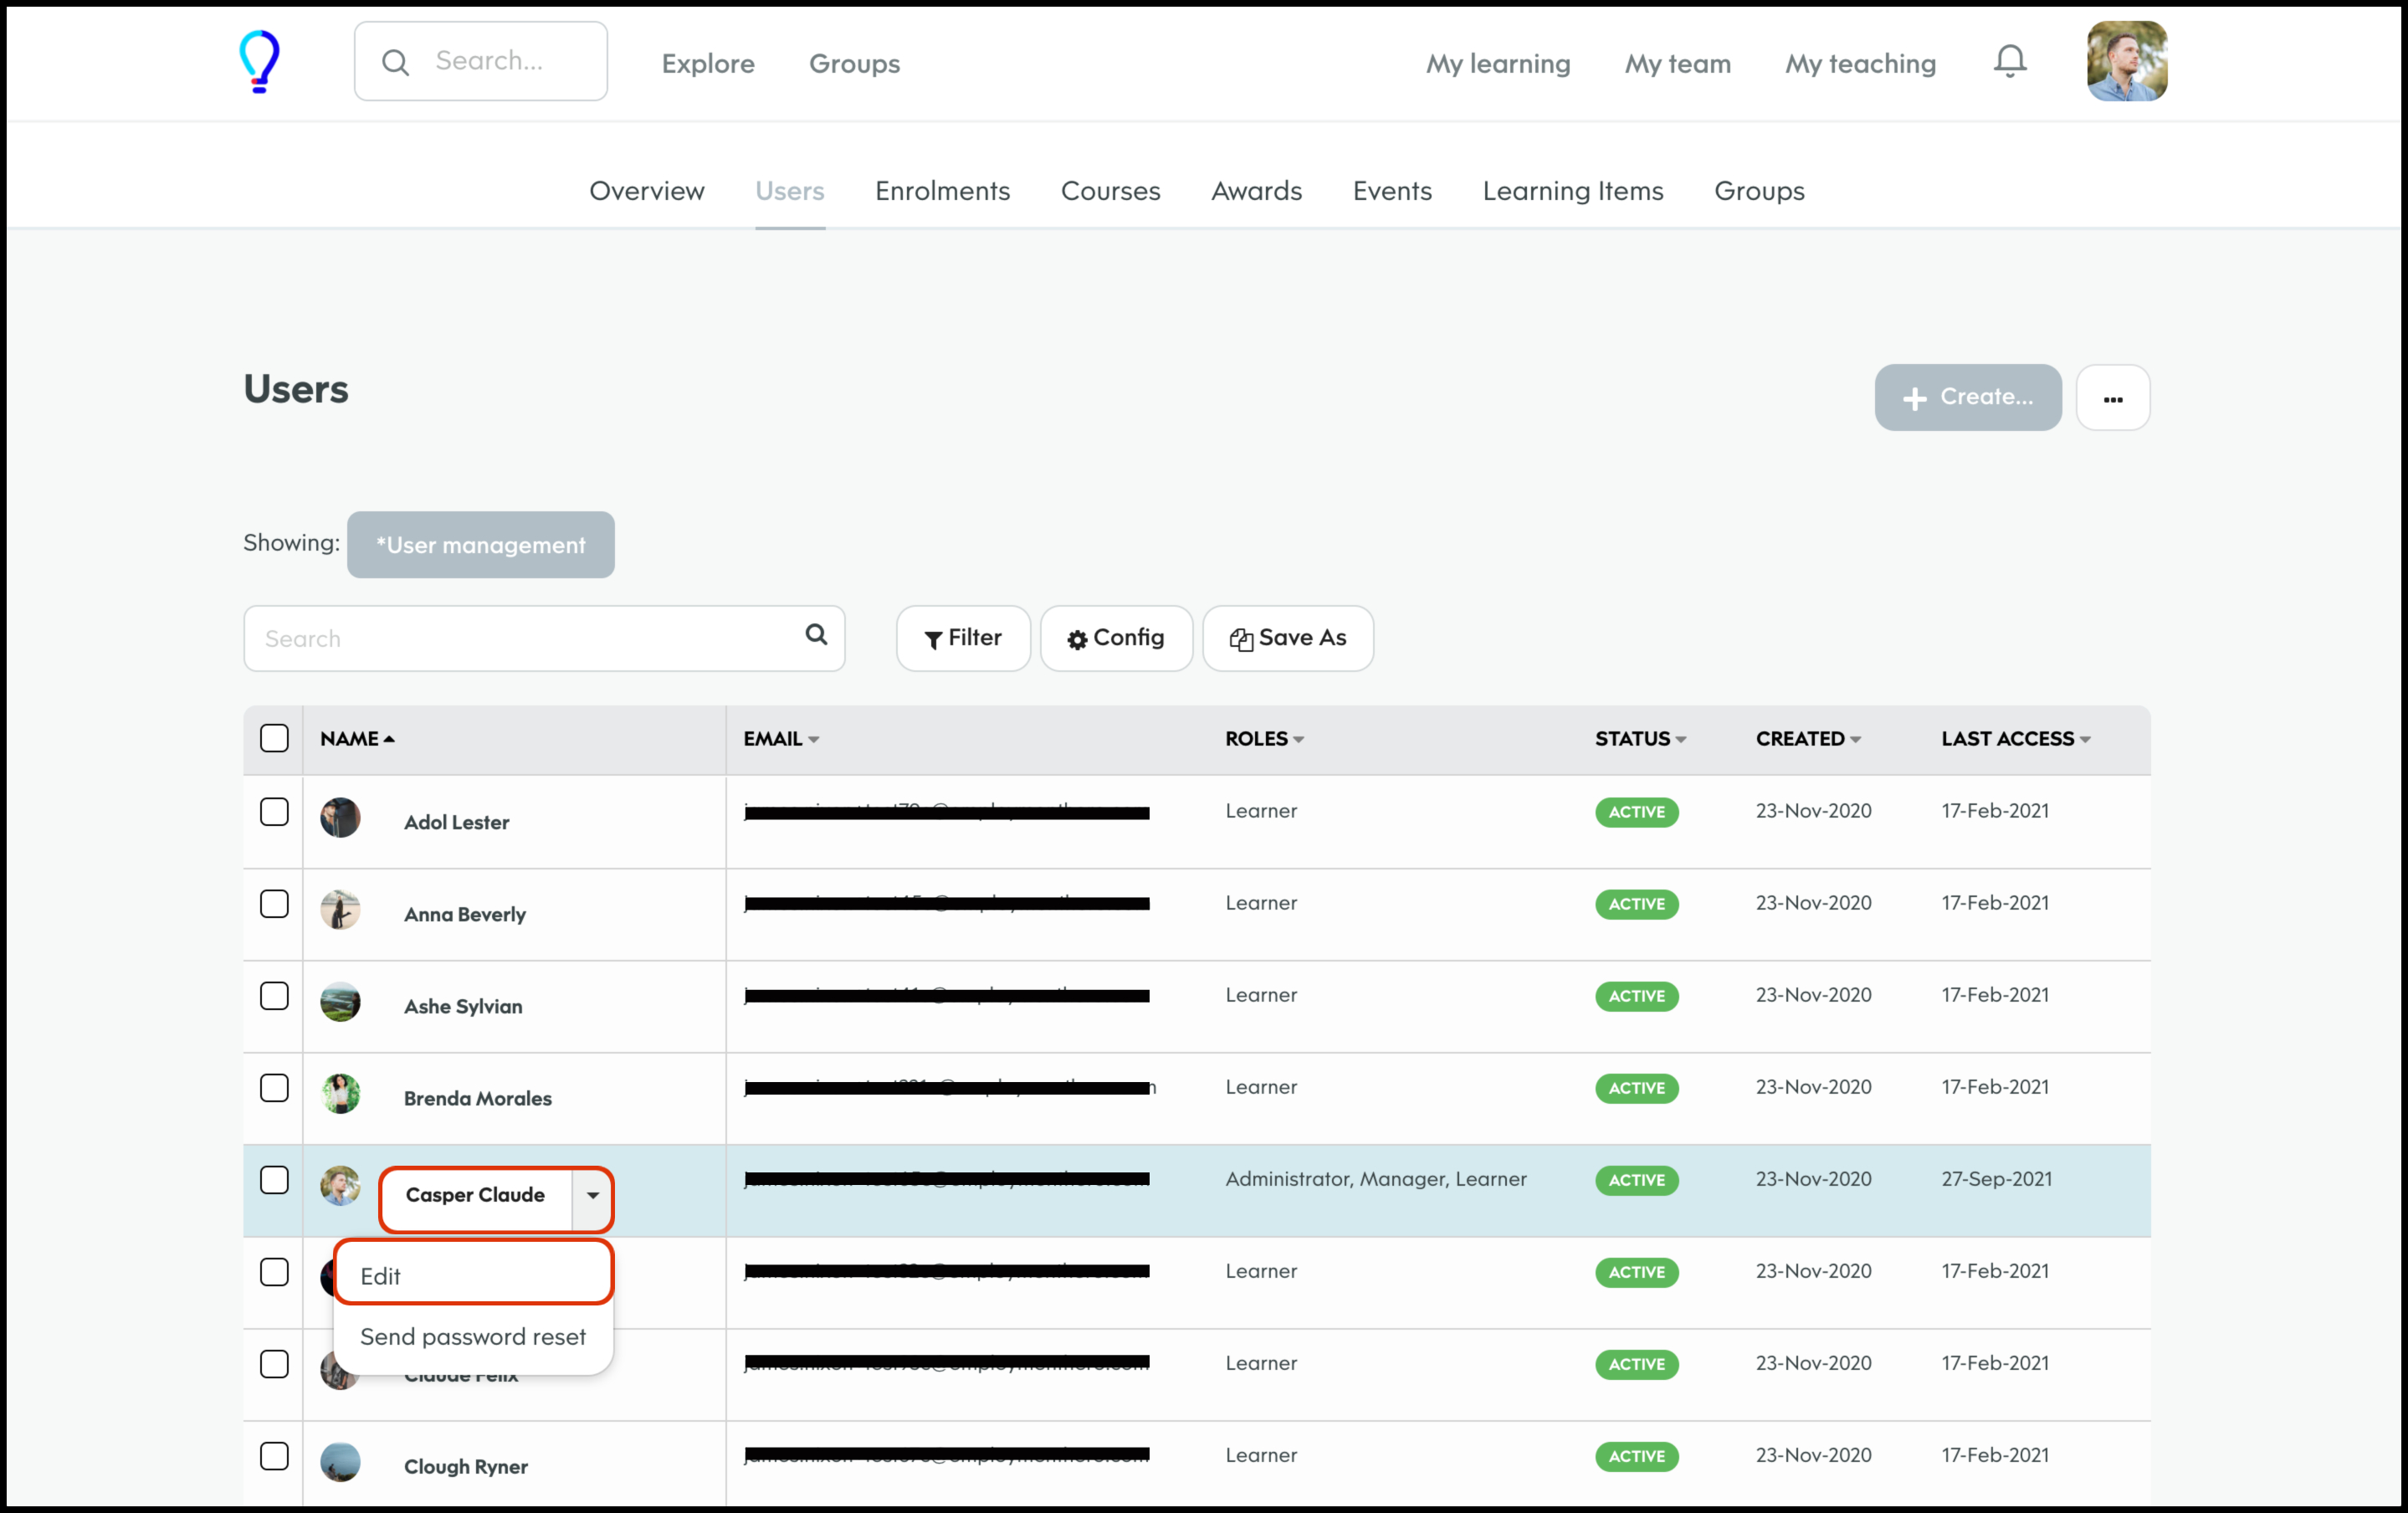This screenshot has width=2408, height=1513.
Task: Check the box for Anna Beverly
Action: [274, 904]
